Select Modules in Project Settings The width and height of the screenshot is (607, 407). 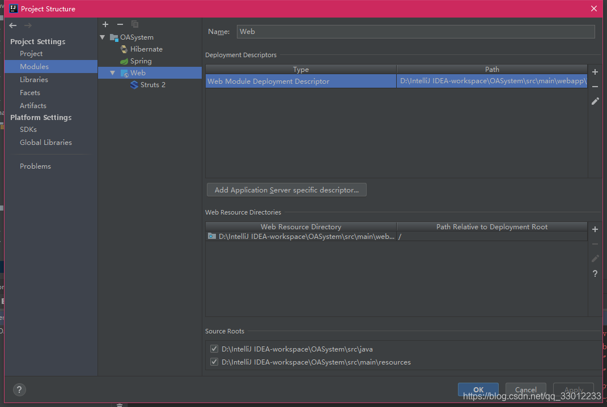50,66
